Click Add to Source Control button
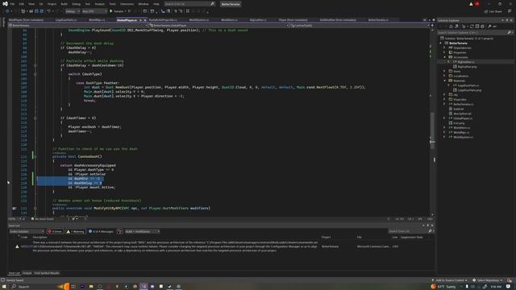Image resolution: width=516 pixels, height=290 pixels. coord(450,280)
